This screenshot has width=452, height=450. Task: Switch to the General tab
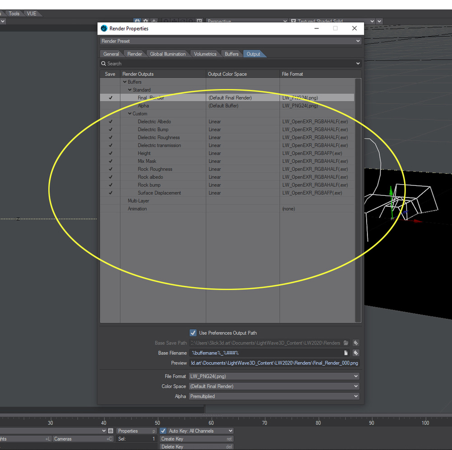click(111, 54)
